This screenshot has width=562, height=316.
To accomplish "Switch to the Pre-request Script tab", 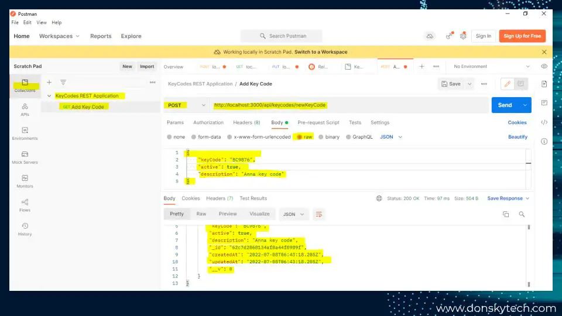I will pyautogui.click(x=318, y=122).
